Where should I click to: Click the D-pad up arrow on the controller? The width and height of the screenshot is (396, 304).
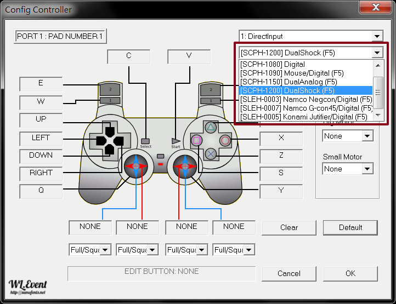point(110,131)
